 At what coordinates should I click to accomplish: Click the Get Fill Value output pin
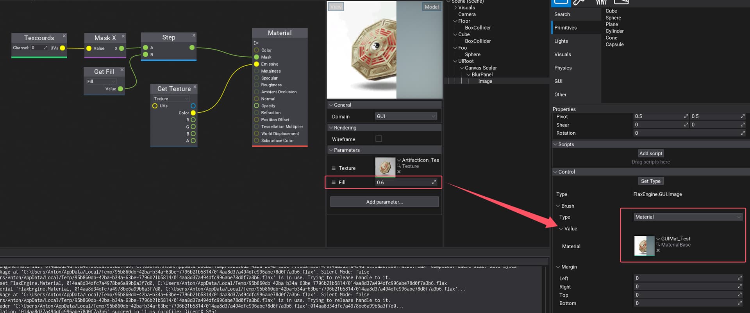click(x=120, y=89)
